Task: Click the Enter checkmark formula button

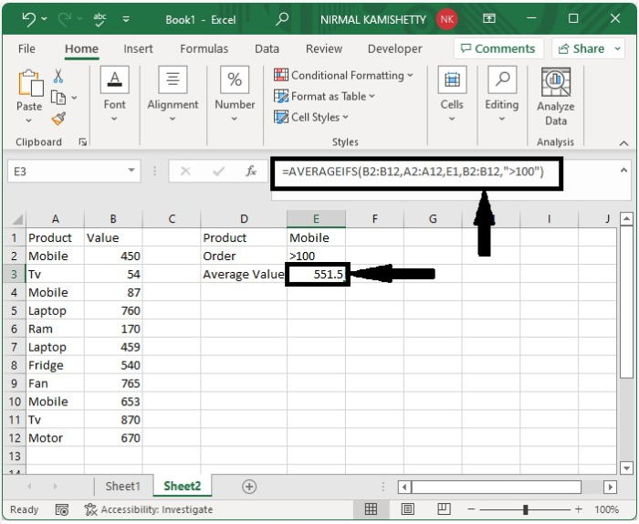Action: point(218,171)
